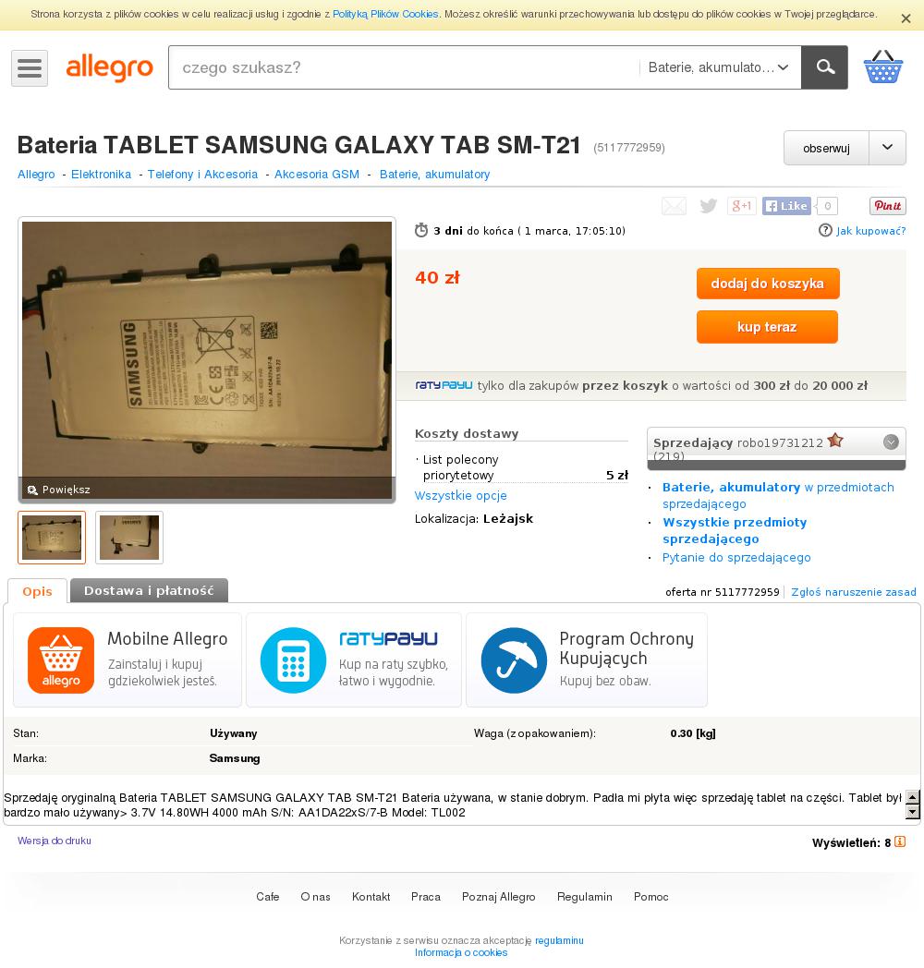Expand the obserwuj dropdown arrow

click(x=888, y=148)
